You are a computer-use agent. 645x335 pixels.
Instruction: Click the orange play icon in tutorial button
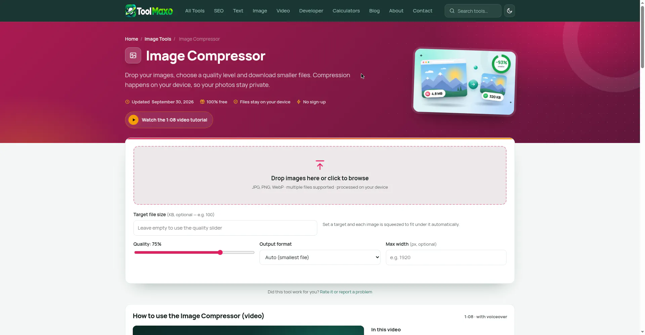[x=133, y=120]
